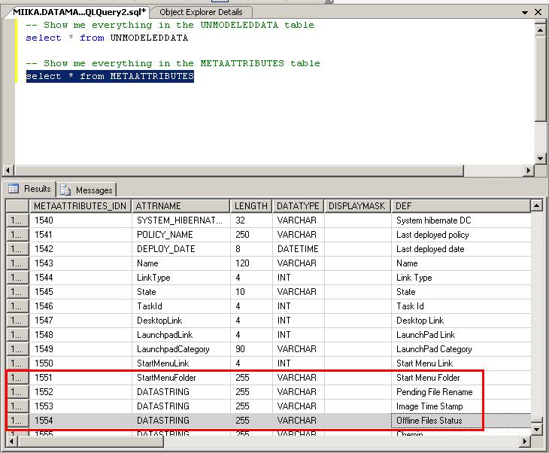Image resolution: width=549 pixels, height=453 pixels.
Task: Click query editor scroll right arrow
Action: tap(529, 171)
